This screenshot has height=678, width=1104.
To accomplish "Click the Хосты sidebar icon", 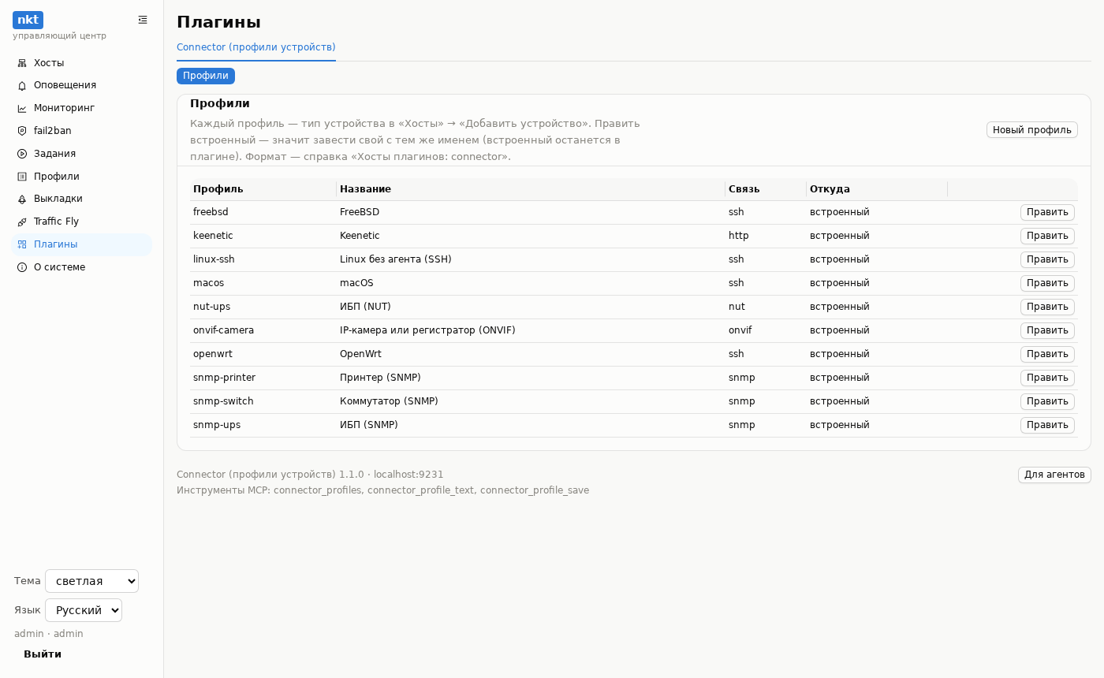I will tap(22, 63).
